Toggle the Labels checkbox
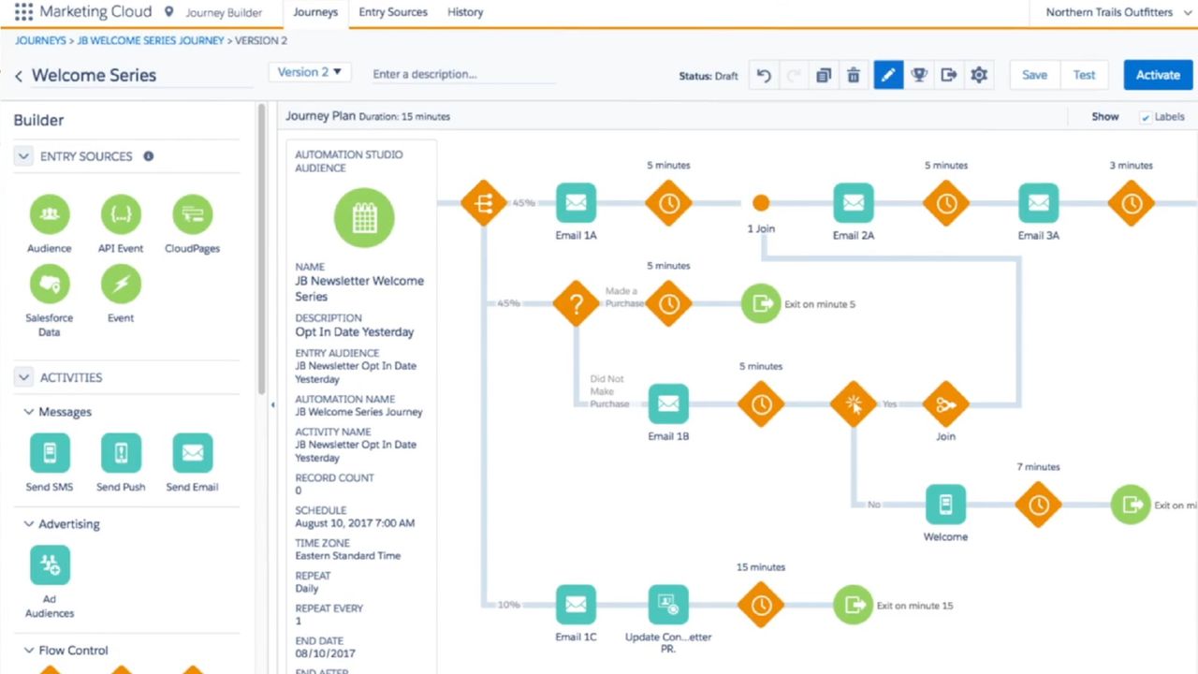 pyautogui.click(x=1146, y=117)
